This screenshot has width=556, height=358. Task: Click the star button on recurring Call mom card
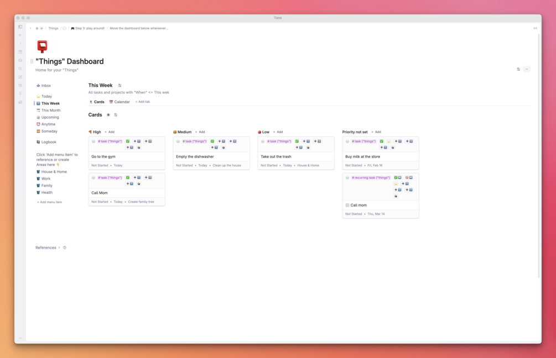(x=396, y=184)
